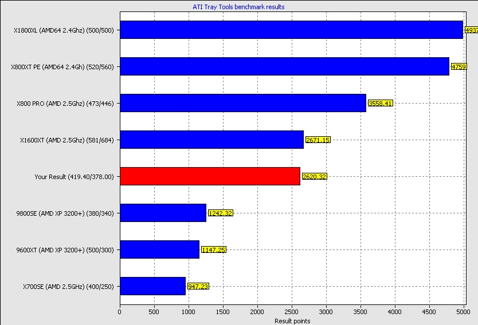The height and width of the screenshot is (325, 478).
Task: Click the chart title 'ATI Tray Tools benchmark results'
Action: coord(238,7)
